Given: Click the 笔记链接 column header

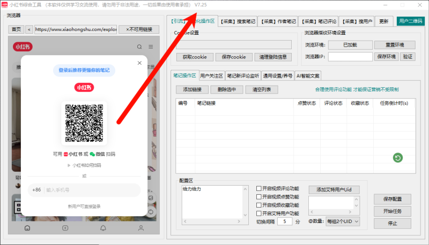Looking at the screenshot, I should pos(245,103).
